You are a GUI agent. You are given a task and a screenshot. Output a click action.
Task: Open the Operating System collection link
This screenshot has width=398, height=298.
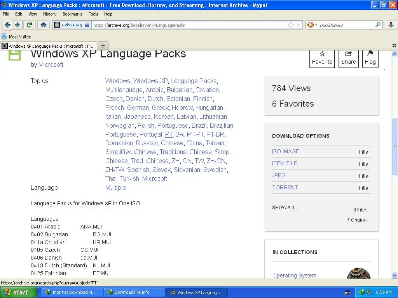(x=295, y=275)
